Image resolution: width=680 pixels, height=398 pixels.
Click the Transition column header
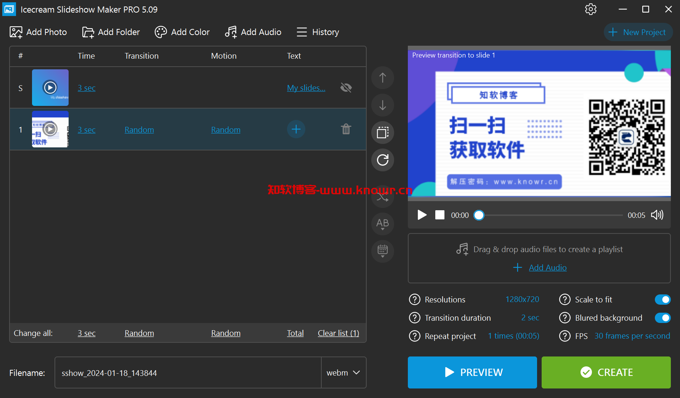click(x=141, y=56)
